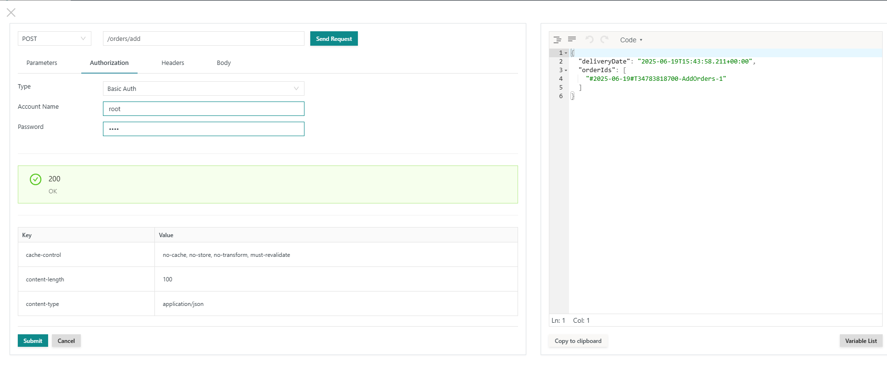Click the content-length key cell

86,279
